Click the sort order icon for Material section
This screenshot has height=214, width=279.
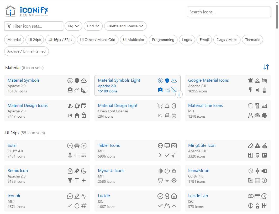(266, 67)
